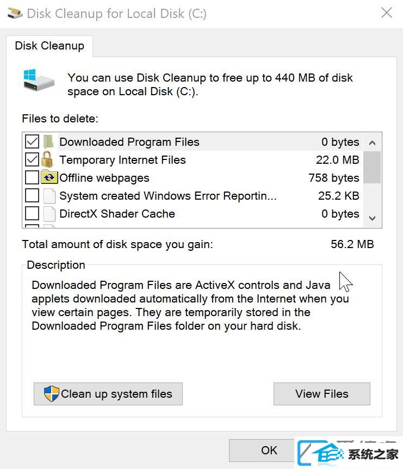Image resolution: width=403 pixels, height=469 pixels.
Task: Click the Windows Error Reporting file icon
Action: [x=49, y=196]
